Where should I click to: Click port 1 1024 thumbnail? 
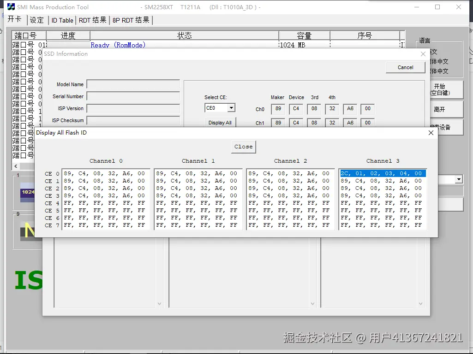(27, 192)
